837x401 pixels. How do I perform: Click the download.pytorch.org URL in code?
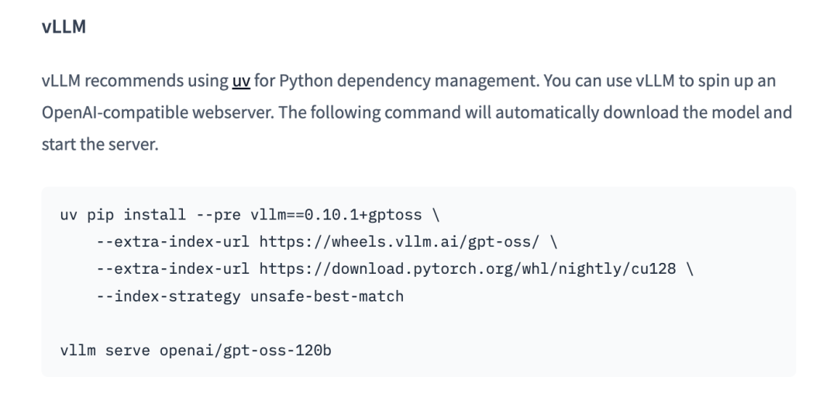pyautogui.click(x=467, y=269)
